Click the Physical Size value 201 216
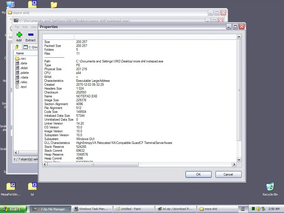The height and width of the screenshot is (213, 284). pos(82,69)
